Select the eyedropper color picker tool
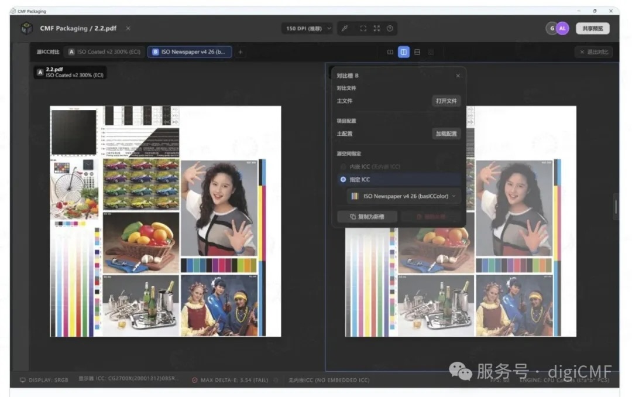 [x=345, y=28]
